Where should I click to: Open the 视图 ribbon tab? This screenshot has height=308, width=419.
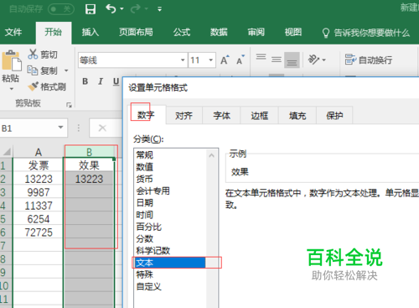click(x=293, y=32)
